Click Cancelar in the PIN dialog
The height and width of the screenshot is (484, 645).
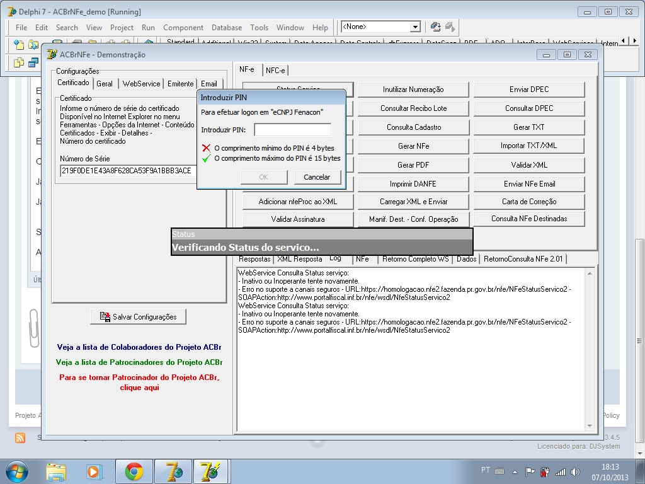(317, 177)
